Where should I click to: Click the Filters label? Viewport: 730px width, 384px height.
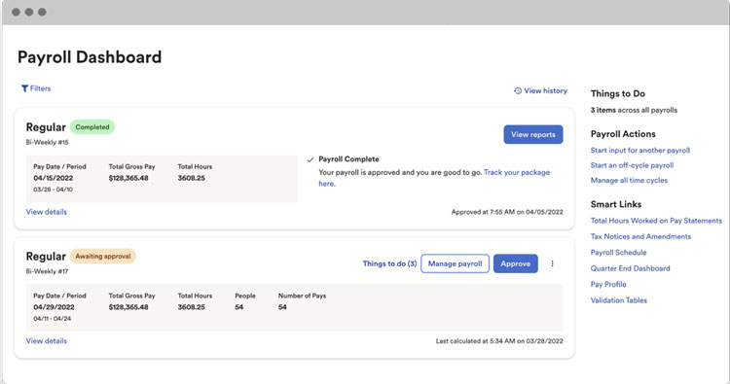[x=41, y=88]
